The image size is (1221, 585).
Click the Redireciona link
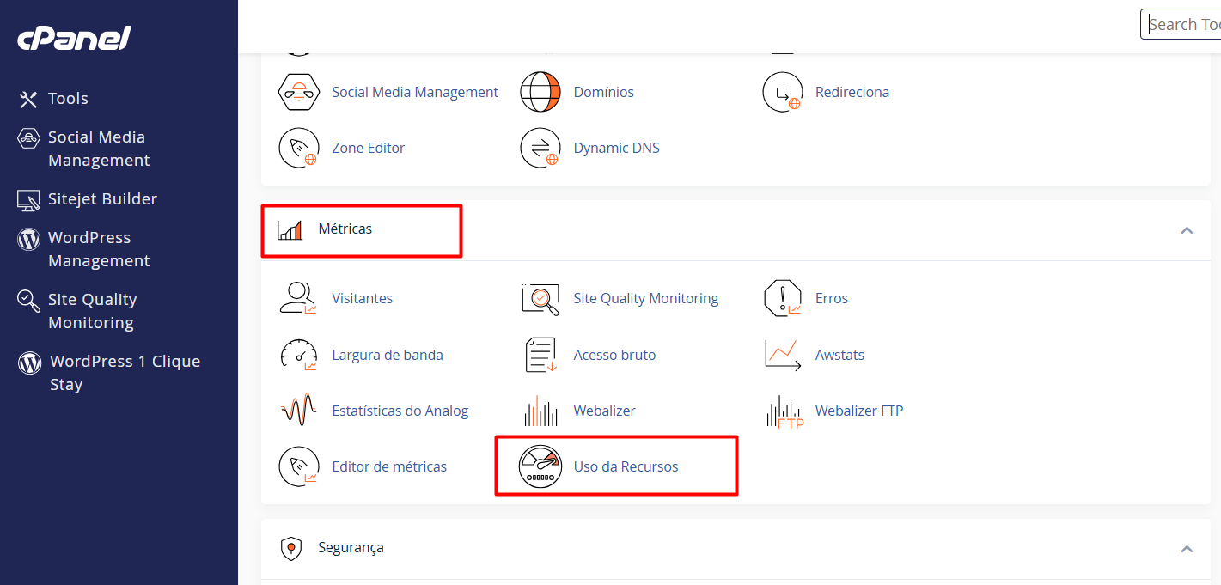tap(852, 91)
